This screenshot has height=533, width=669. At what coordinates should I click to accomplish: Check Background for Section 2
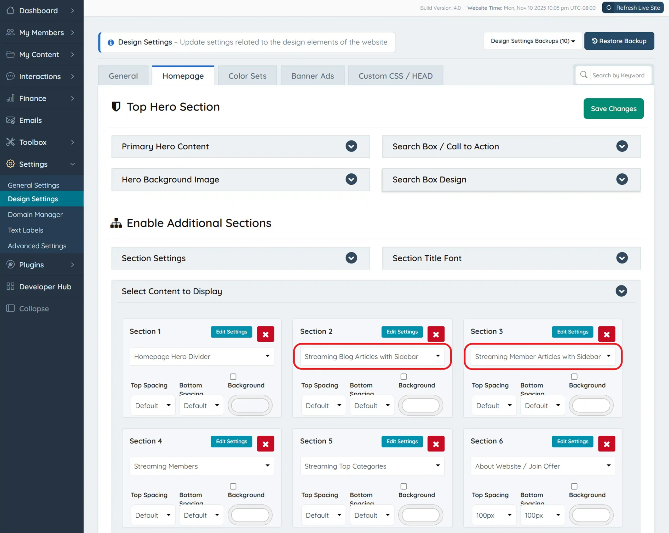coord(404,376)
